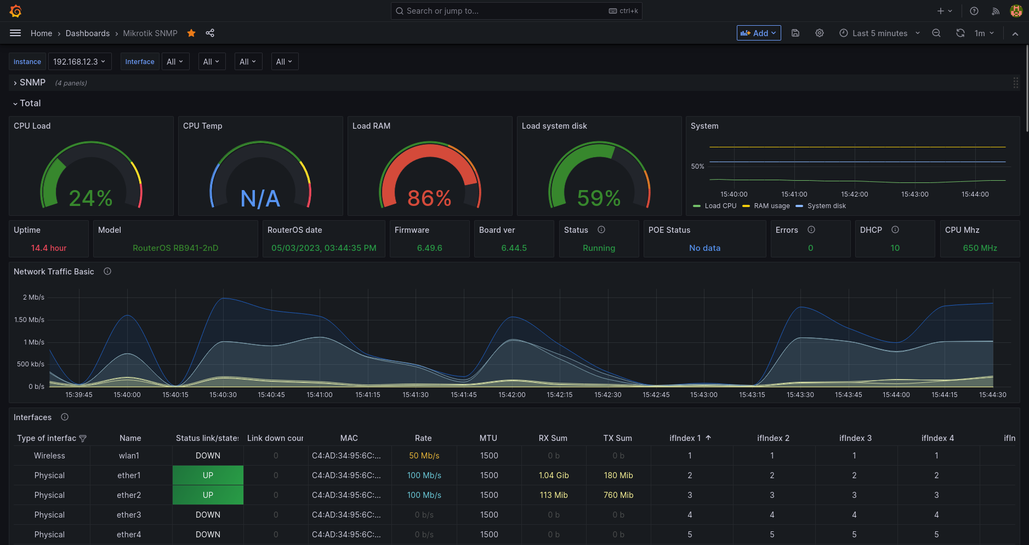1029x545 pixels.
Task: Sort table by MTU column
Action: click(488, 438)
